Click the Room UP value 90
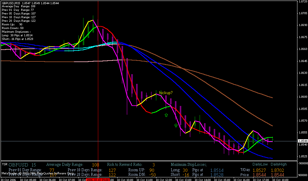The height and width of the screenshot is (181, 308). (x=152, y=170)
